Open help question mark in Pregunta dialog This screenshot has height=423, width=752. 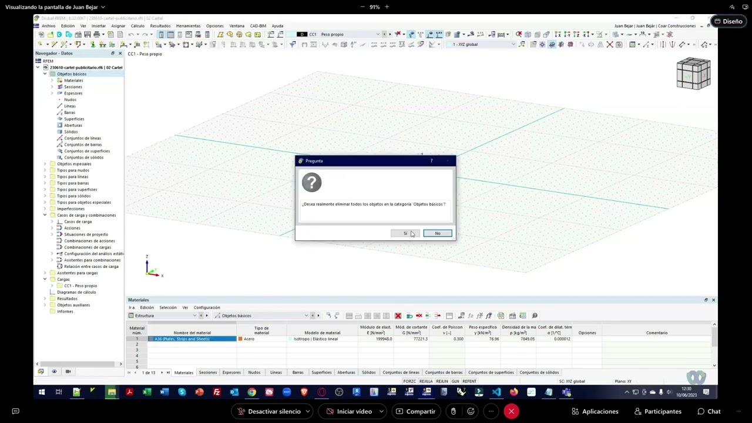pyautogui.click(x=431, y=160)
